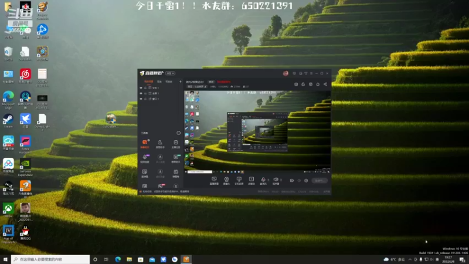Open the toolbox tool with purple badge
This screenshot has height=264, width=469.
[x=145, y=158]
